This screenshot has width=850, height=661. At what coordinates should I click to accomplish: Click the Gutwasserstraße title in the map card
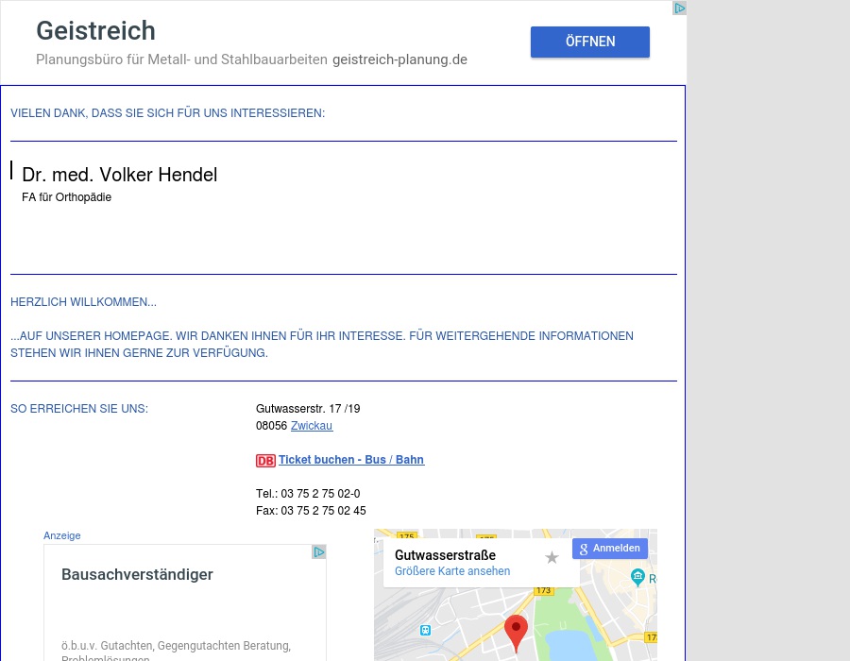445,555
